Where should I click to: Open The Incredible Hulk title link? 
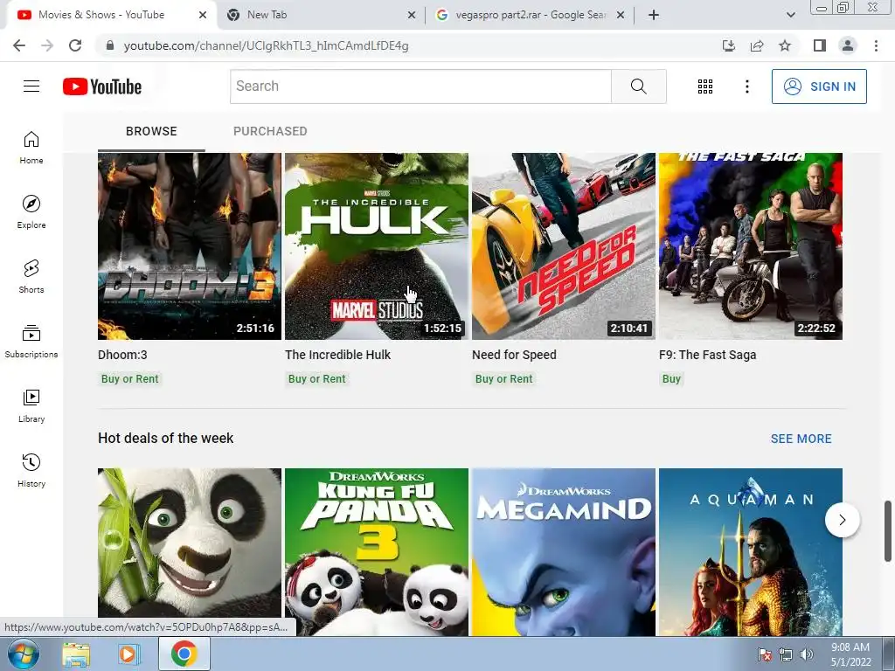338,355
